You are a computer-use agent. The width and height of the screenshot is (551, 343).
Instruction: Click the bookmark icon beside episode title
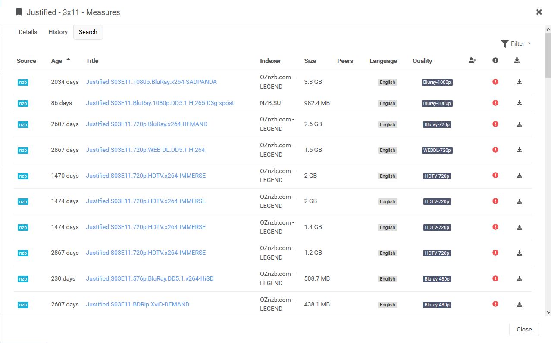(19, 12)
